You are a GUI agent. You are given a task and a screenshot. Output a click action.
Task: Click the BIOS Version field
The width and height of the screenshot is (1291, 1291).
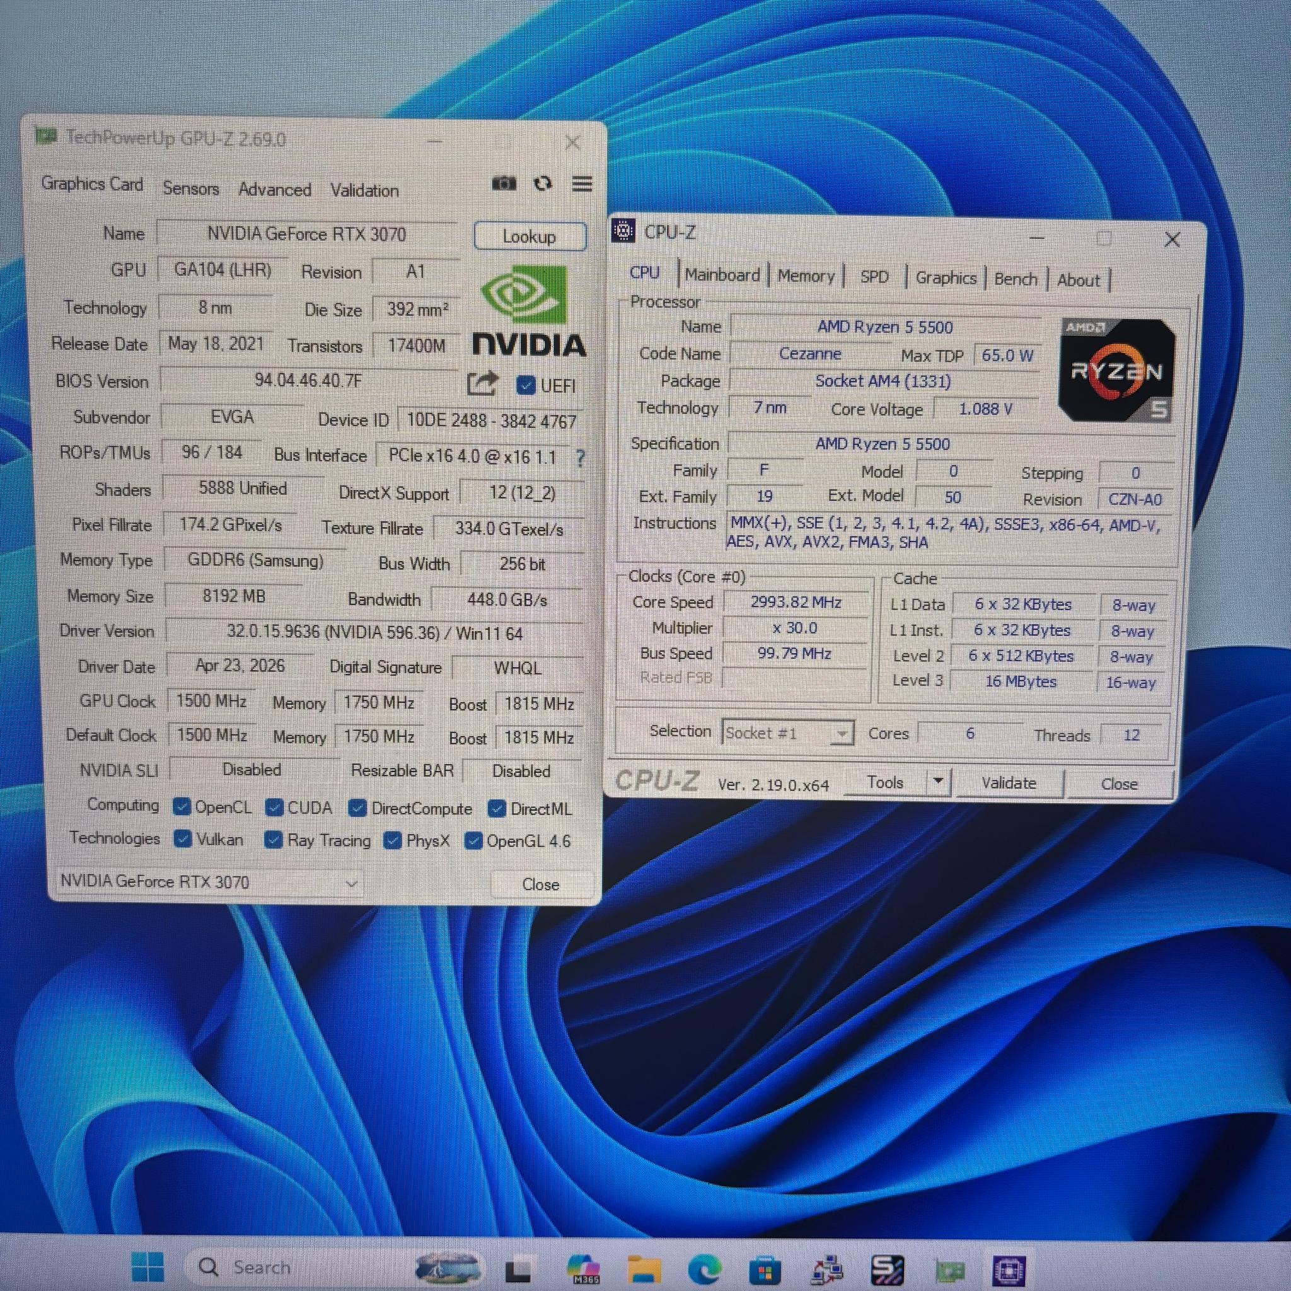click(308, 380)
